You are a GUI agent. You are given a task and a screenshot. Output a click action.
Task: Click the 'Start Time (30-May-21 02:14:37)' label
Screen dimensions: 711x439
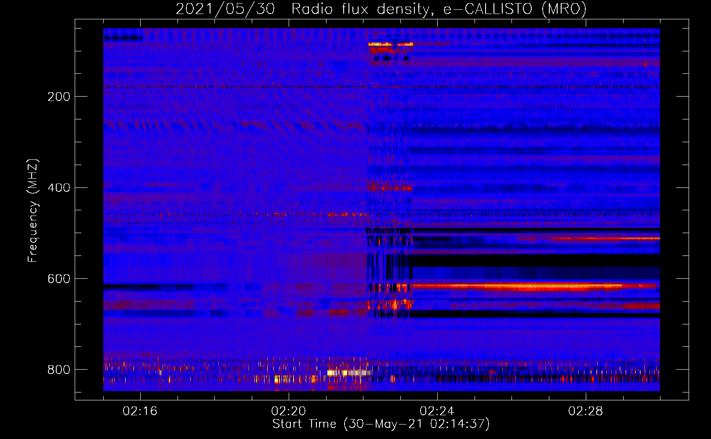pos(381,424)
